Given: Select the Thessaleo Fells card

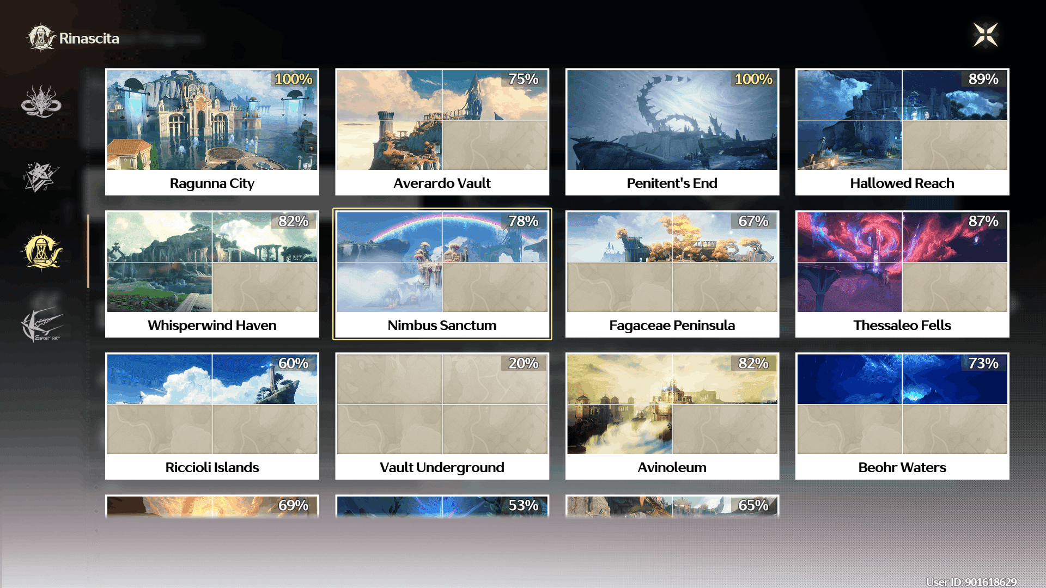Looking at the screenshot, I should point(902,274).
